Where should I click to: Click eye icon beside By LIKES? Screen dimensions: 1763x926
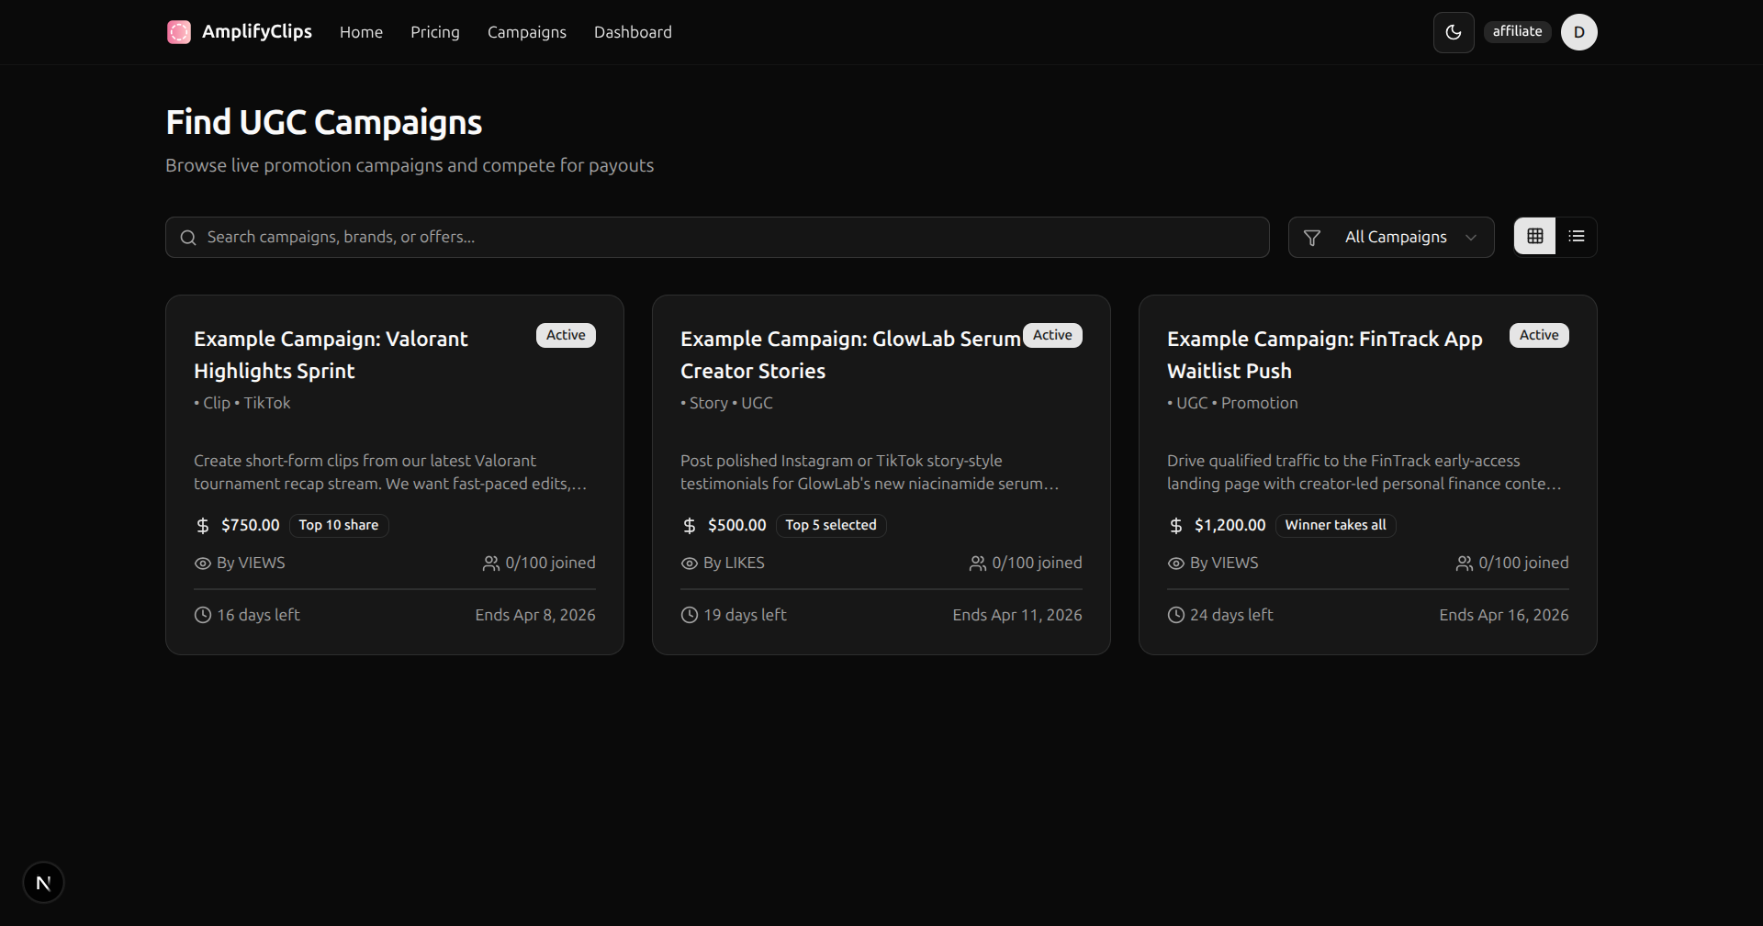click(690, 563)
